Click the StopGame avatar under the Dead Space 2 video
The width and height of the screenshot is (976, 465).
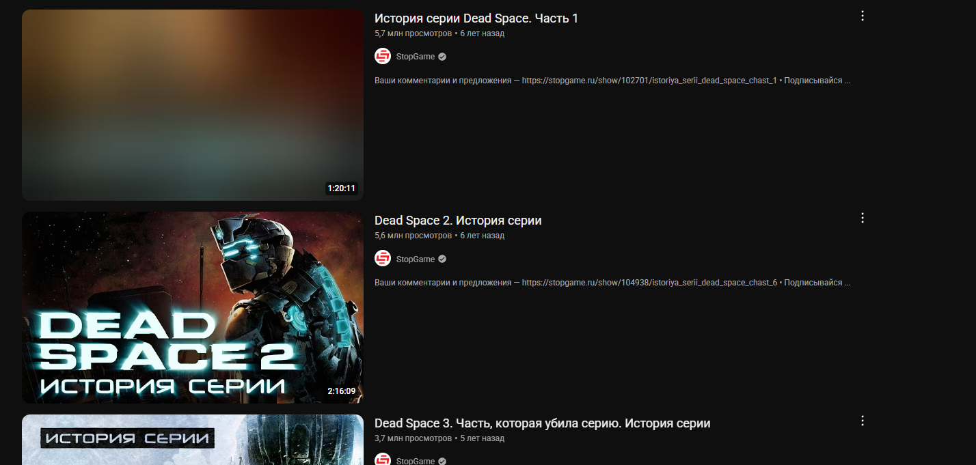(383, 259)
